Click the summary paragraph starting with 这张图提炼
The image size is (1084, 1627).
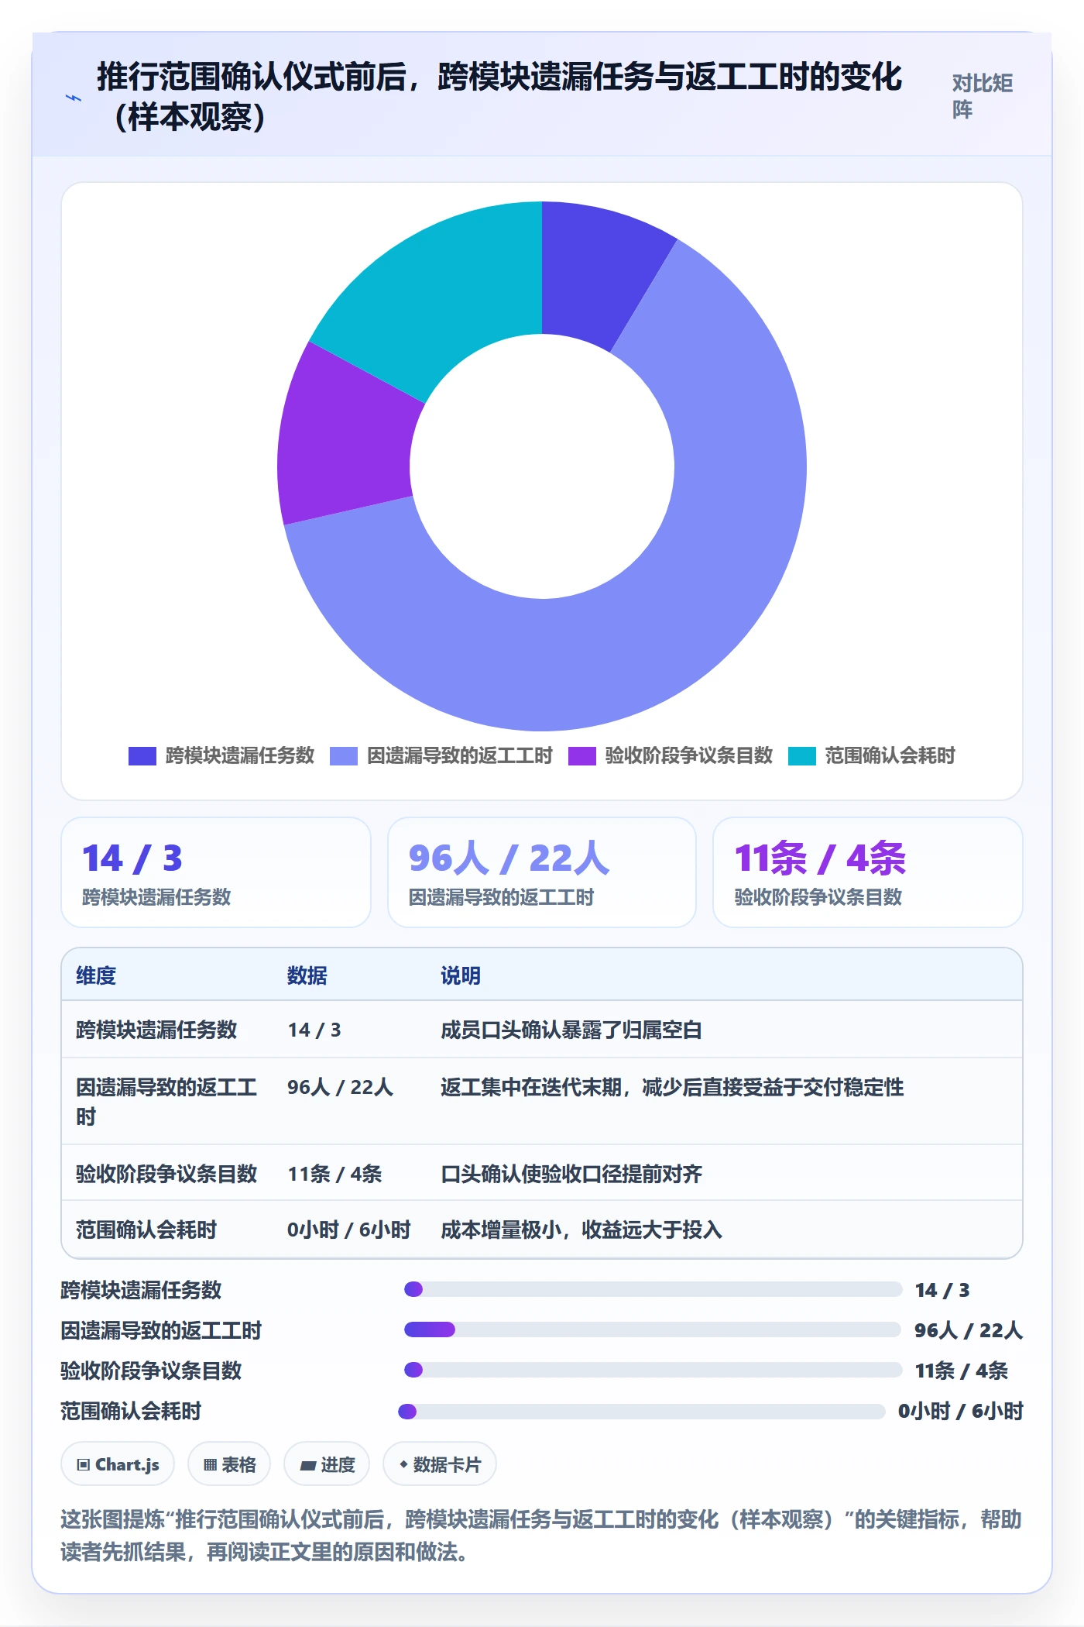tap(541, 1536)
